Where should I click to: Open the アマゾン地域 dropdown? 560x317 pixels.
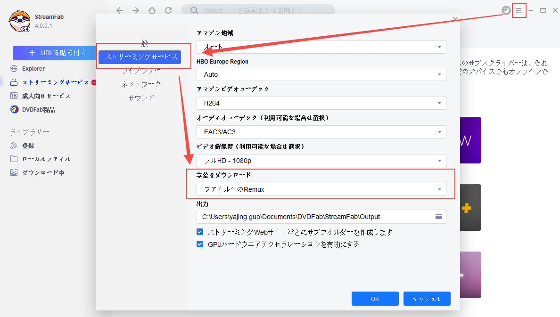(x=321, y=47)
